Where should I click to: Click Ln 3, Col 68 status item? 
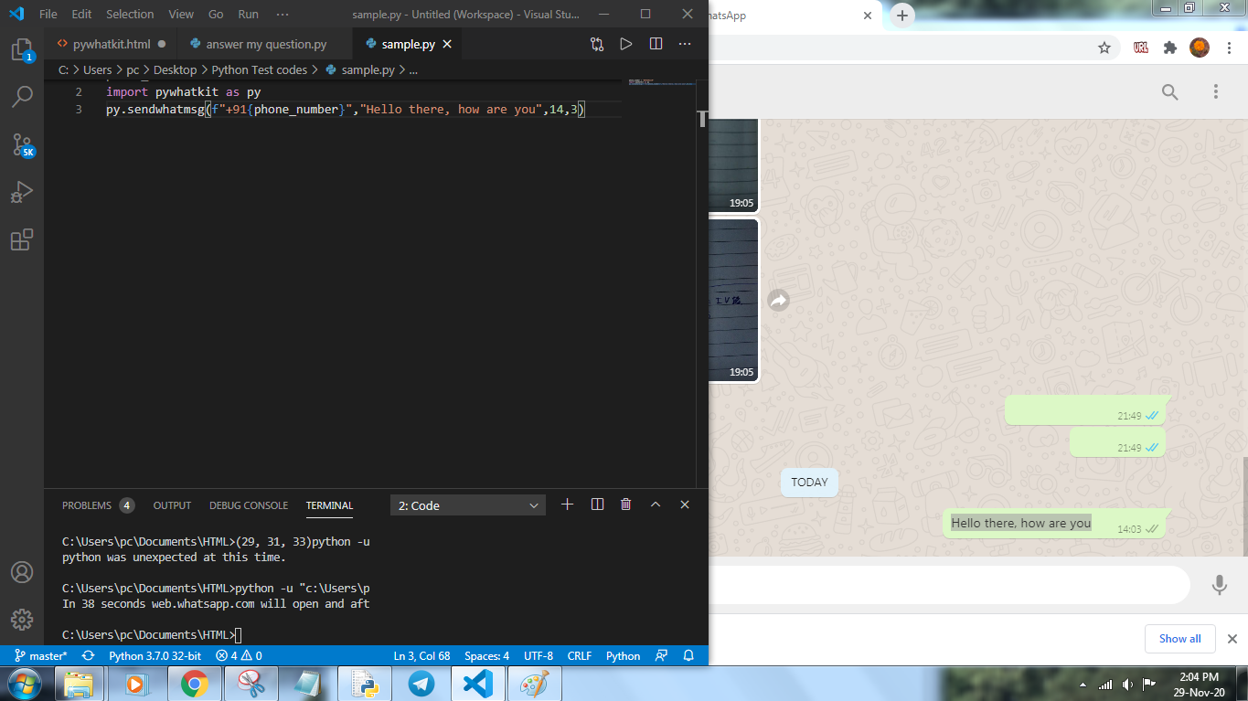(421, 656)
